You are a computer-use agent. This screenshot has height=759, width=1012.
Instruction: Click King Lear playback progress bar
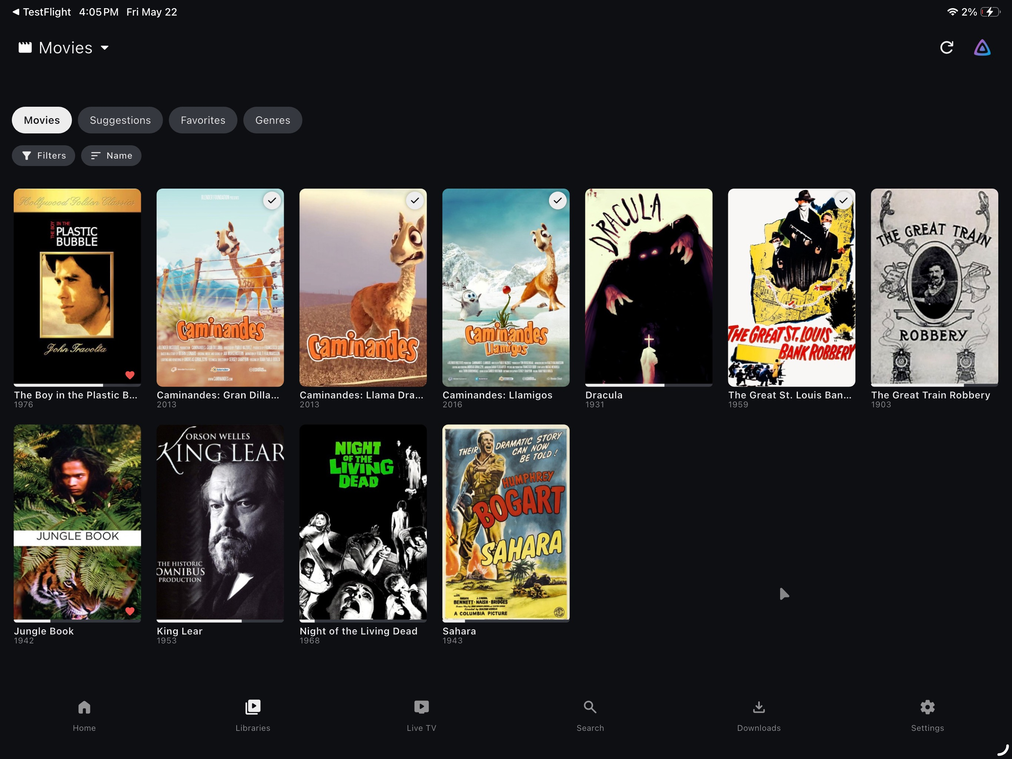point(220,621)
